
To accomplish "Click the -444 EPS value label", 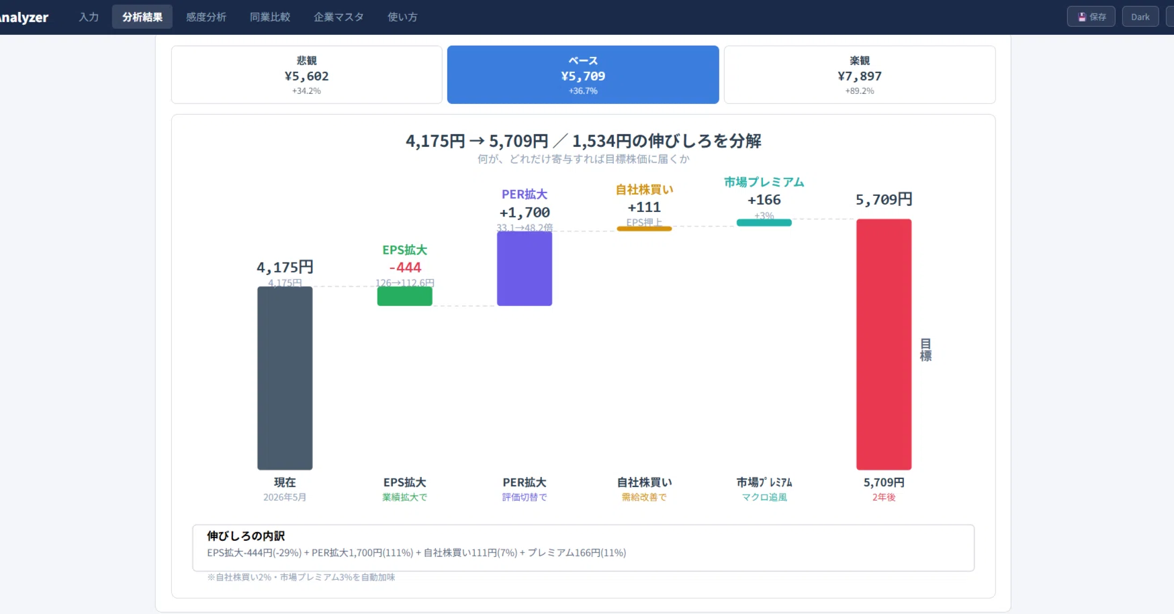I will pos(405,267).
